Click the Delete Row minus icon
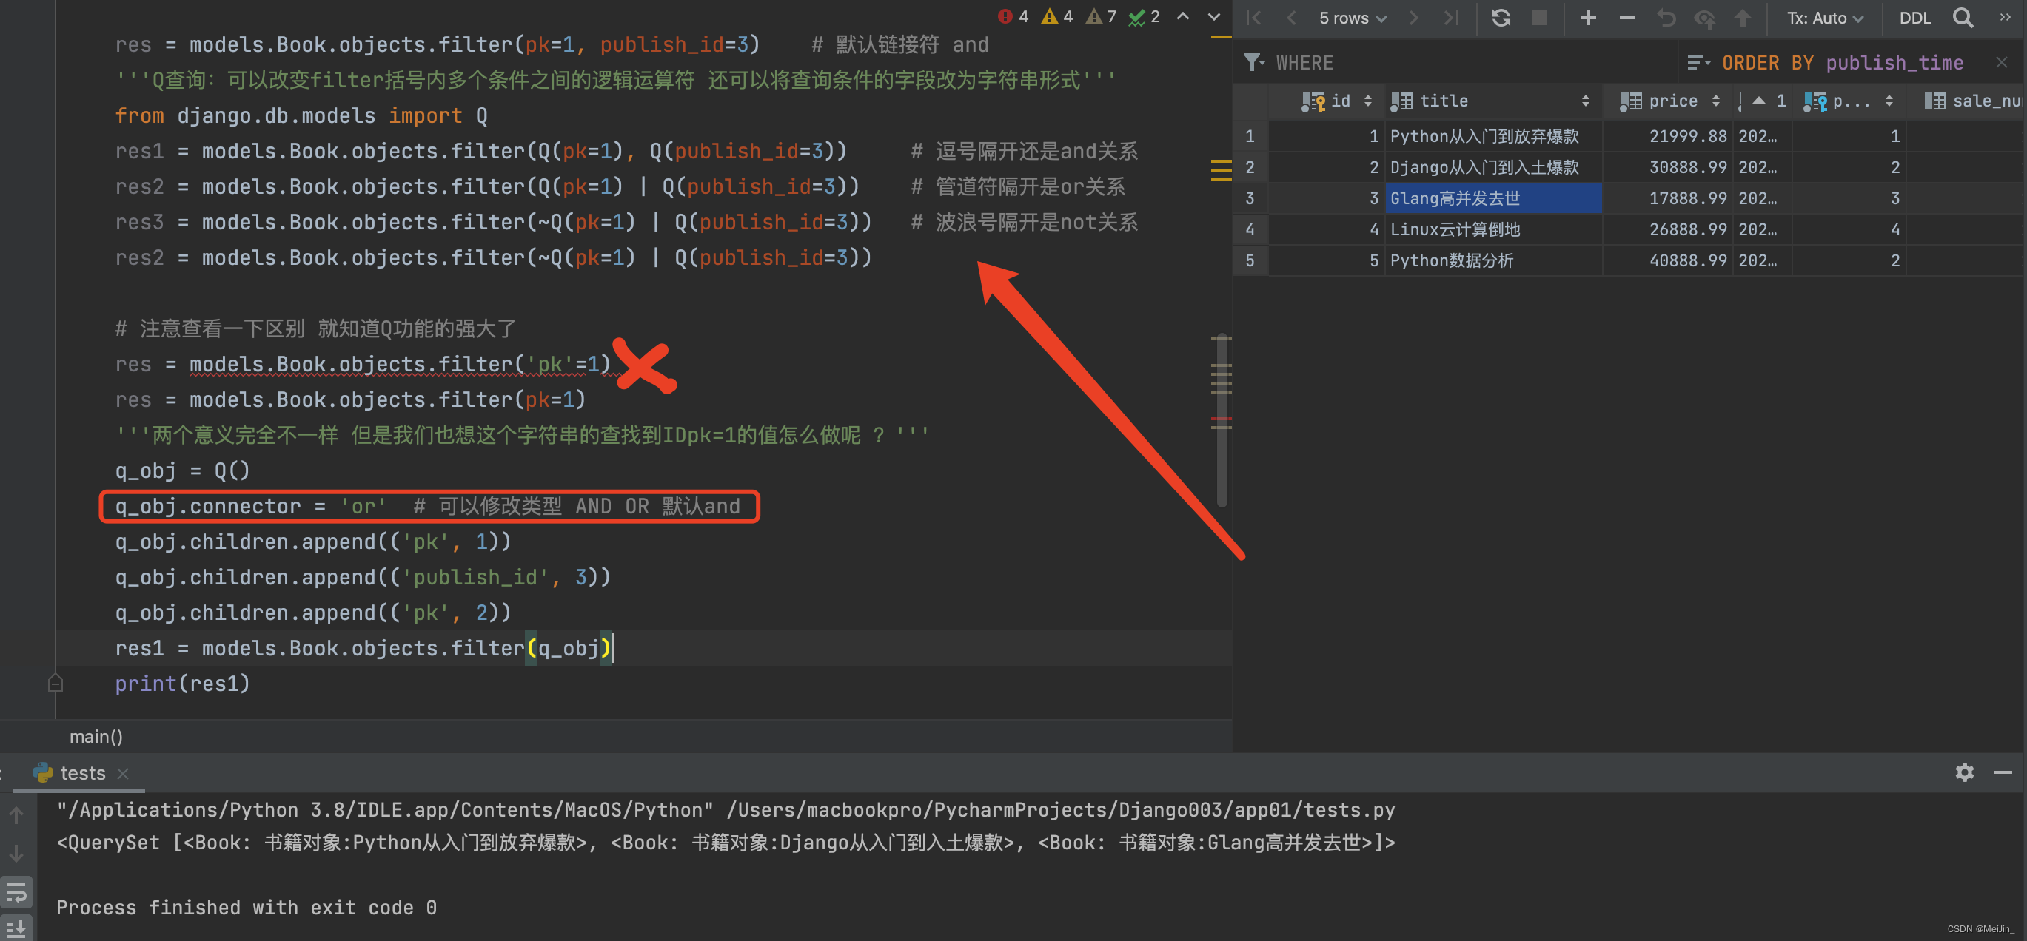The width and height of the screenshot is (2027, 941). [x=1626, y=17]
